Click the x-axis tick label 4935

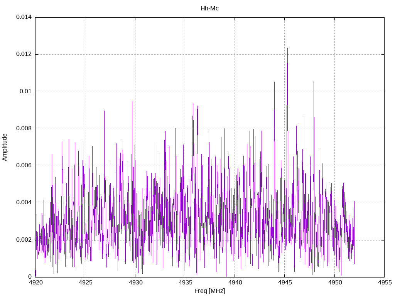185,283
